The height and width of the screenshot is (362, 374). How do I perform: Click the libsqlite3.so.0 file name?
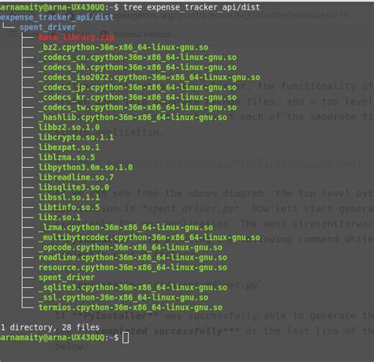click(73, 187)
